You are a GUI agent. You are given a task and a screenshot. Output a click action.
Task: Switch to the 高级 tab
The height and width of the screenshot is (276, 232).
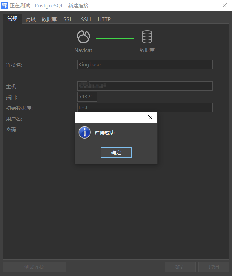pos(31,19)
